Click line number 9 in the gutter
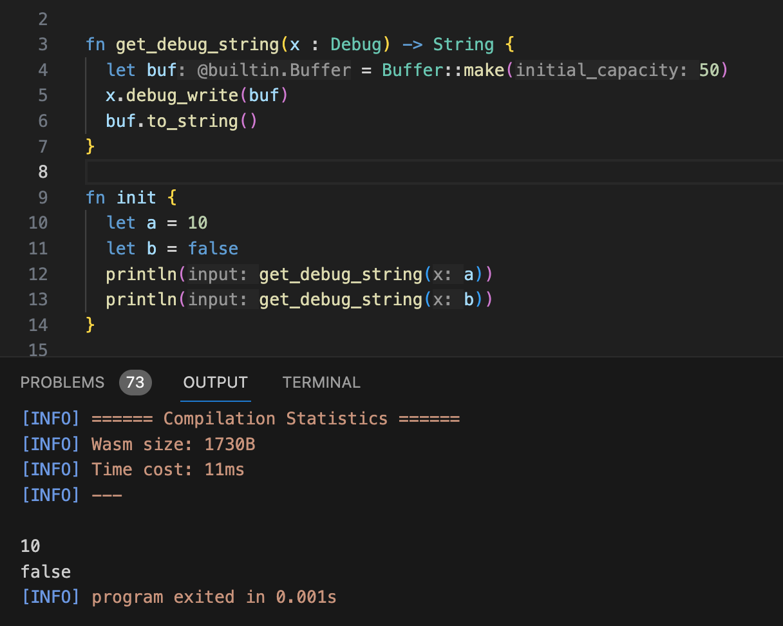Viewport: 783px width, 626px height. pyautogui.click(x=42, y=198)
